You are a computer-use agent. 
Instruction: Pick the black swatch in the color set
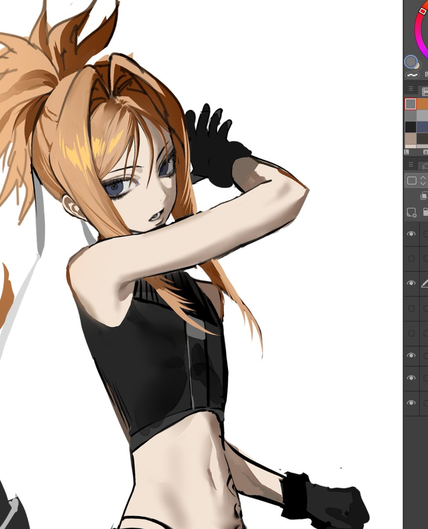pos(410,127)
